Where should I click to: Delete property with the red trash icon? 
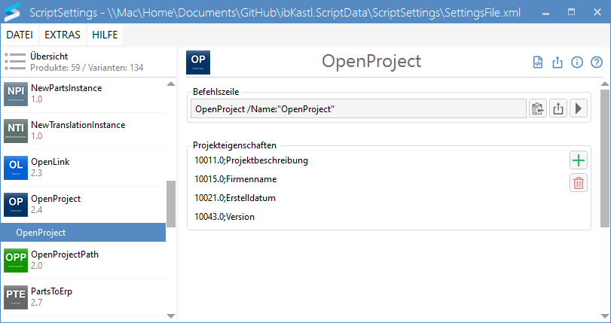click(579, 182)
